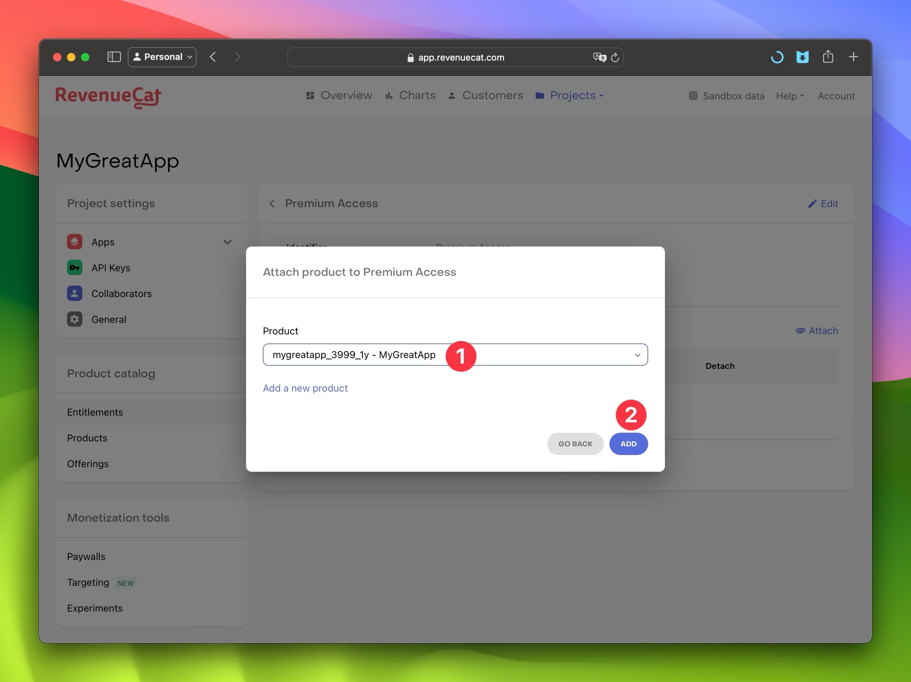911x682 pixels.
Task: Expand the Apps section chevron
Action: pos(227,242)
